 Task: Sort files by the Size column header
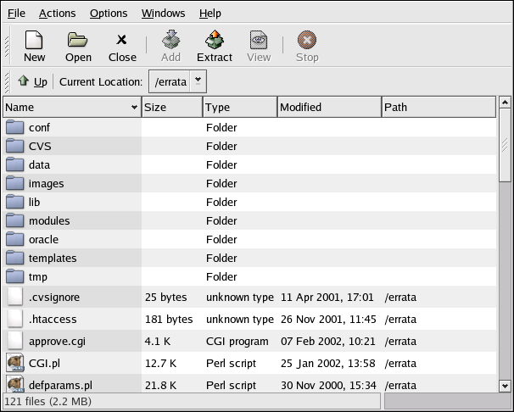click(x=171, y=107)
